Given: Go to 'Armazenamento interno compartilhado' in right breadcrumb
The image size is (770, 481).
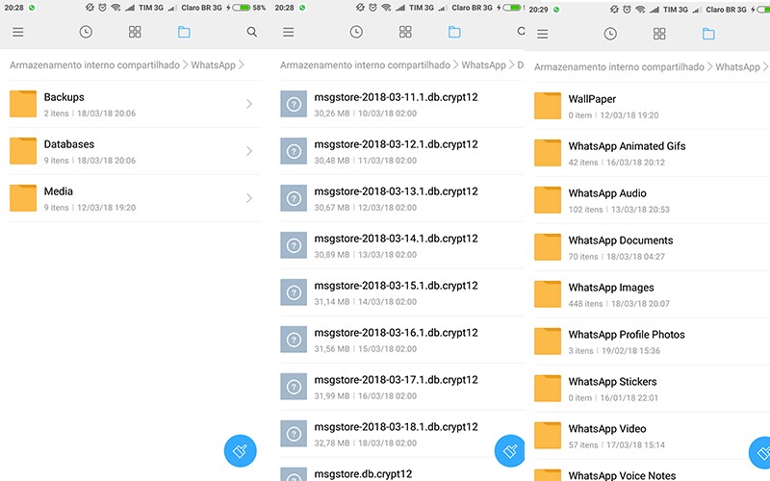Looking at the screenshot, I should pyautogui.click(x=619, y=67).
